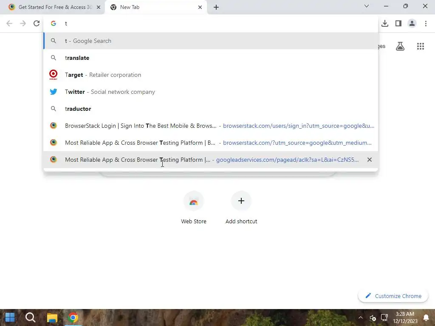Click Chrome icon in taskbar
This screenshot has height=326, width=435.
click(73, 318)
